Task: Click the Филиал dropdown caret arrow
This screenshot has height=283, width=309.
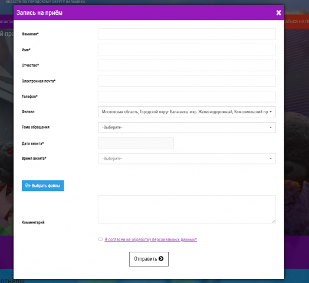Action: point(271,112)
